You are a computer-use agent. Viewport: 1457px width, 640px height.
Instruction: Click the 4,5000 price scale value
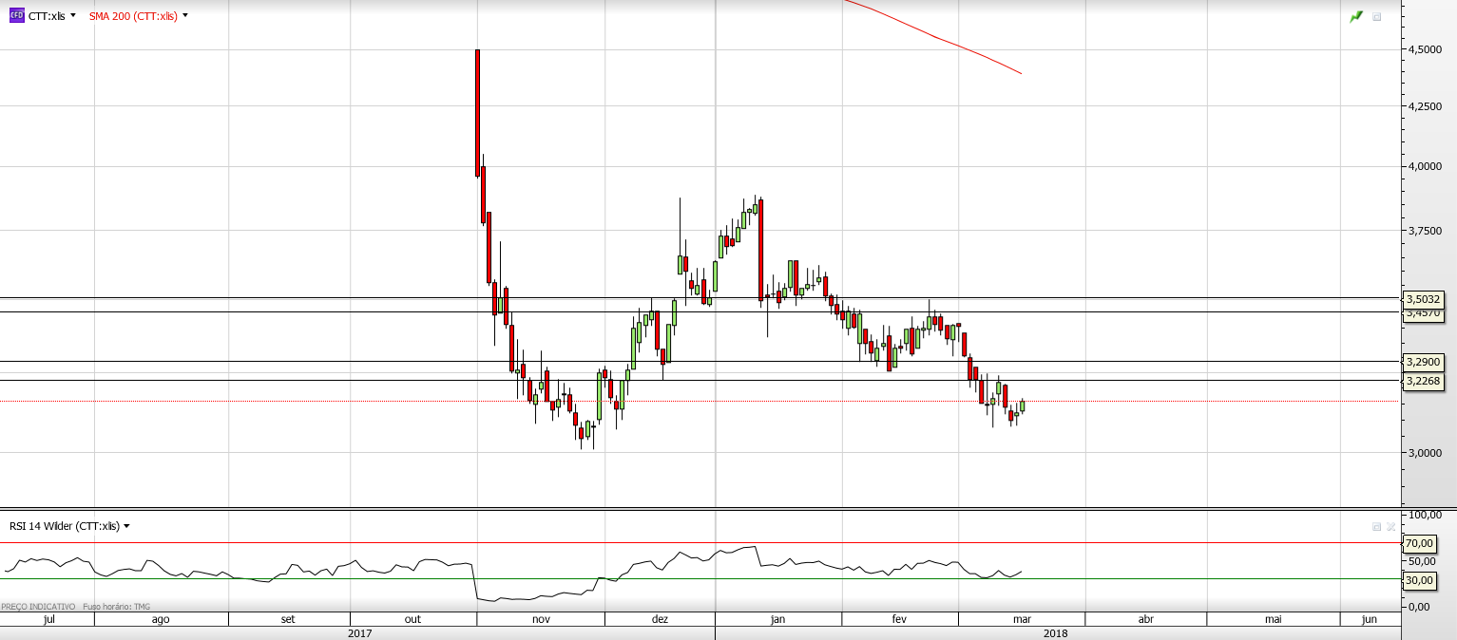tap(1425, 49)
